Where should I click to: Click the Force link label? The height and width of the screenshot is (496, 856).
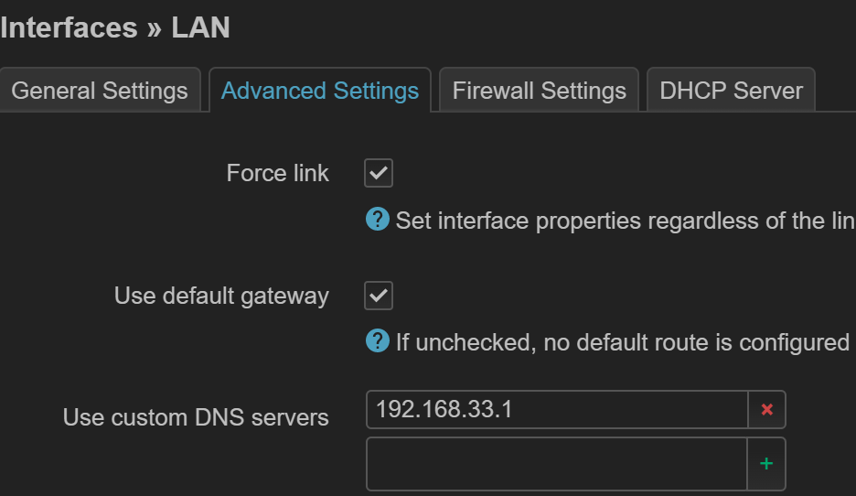coord(277,173)
